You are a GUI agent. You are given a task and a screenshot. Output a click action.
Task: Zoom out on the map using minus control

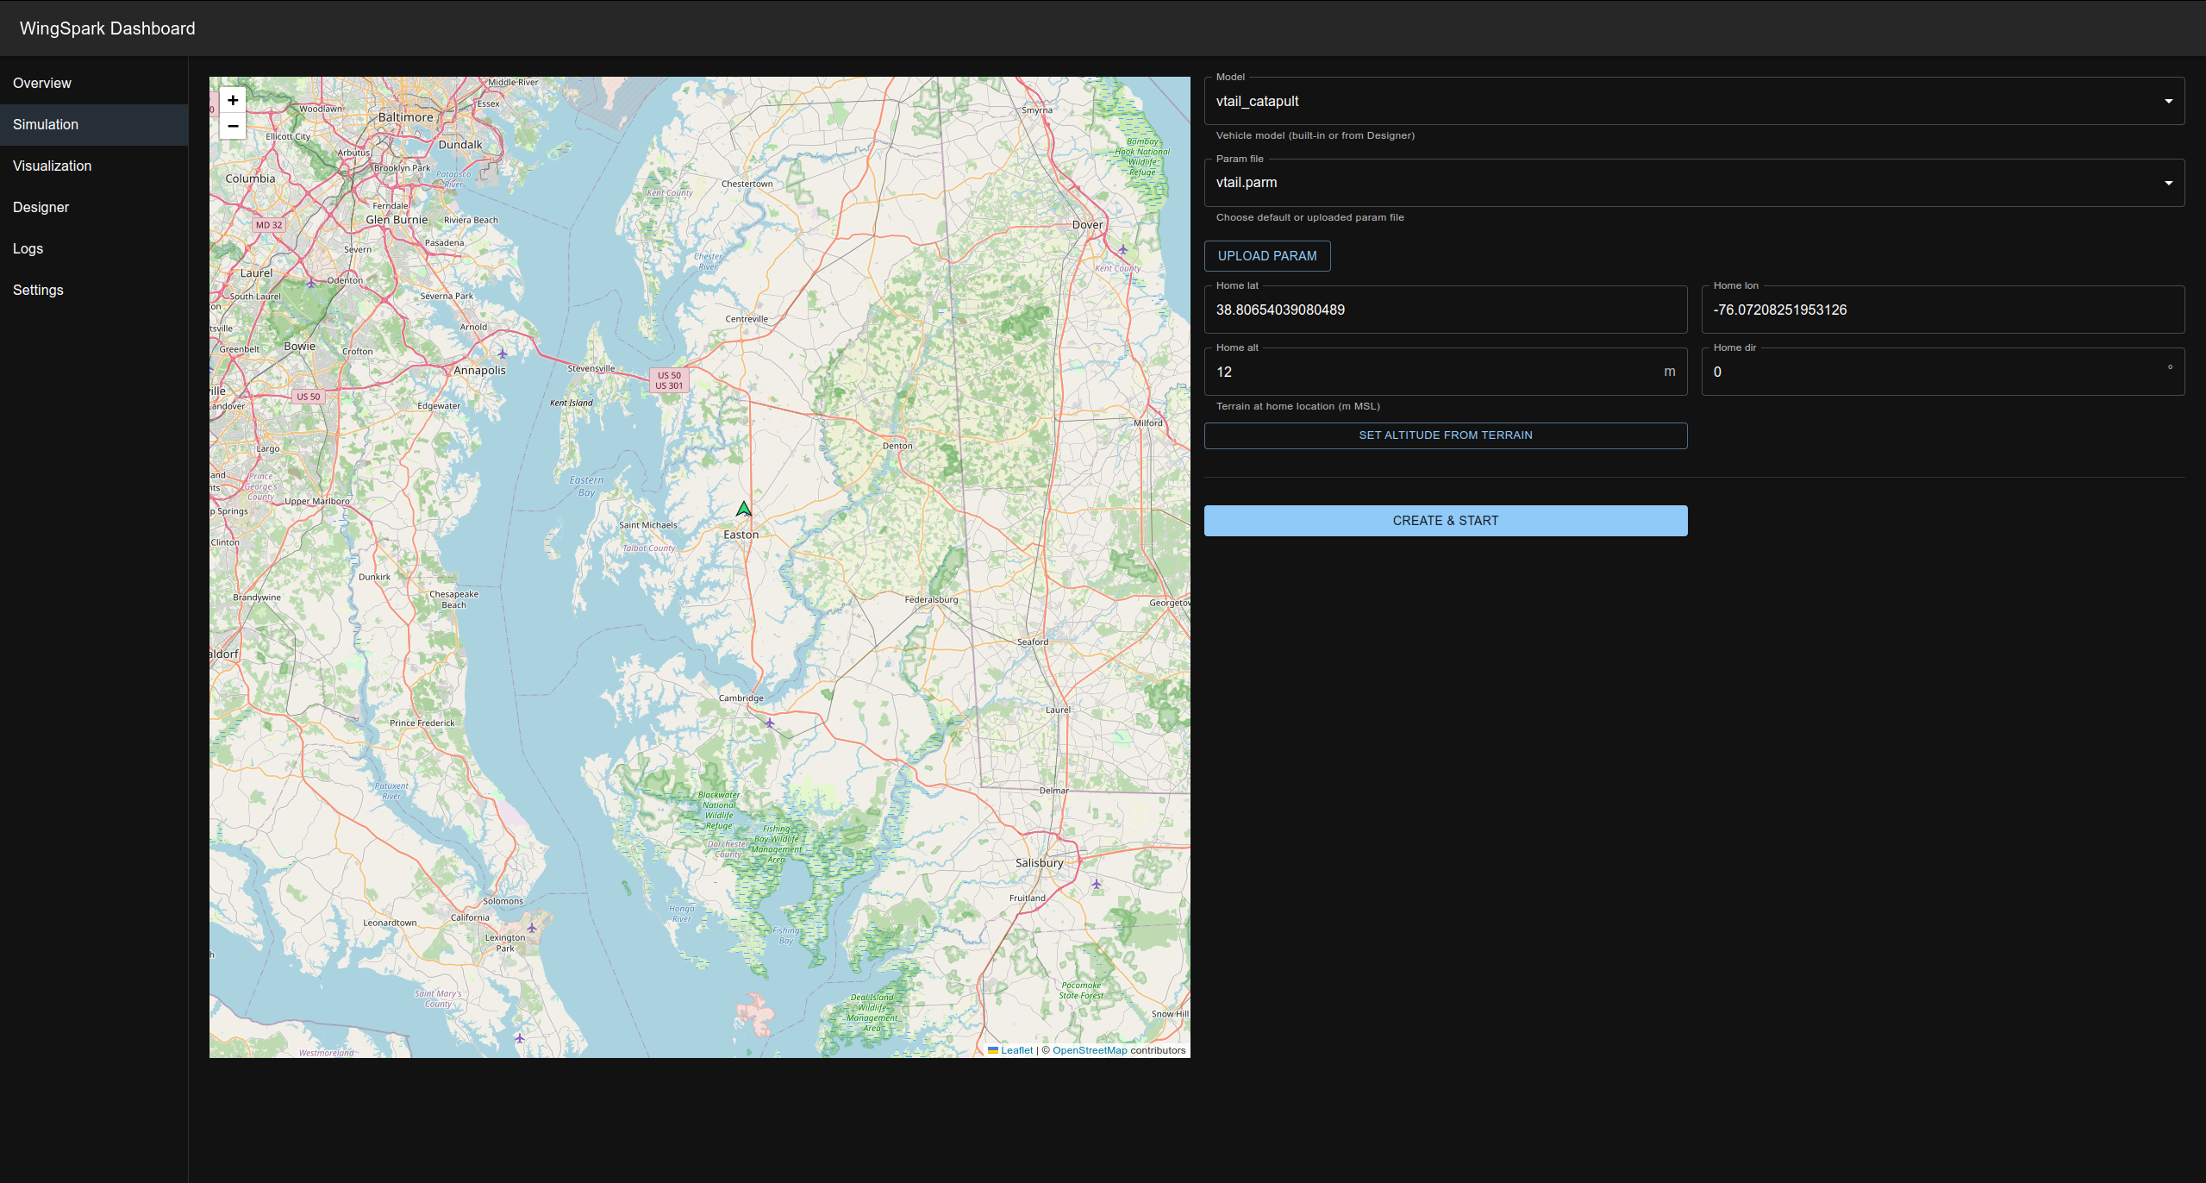pyautogui.click(x=232, y=126)
